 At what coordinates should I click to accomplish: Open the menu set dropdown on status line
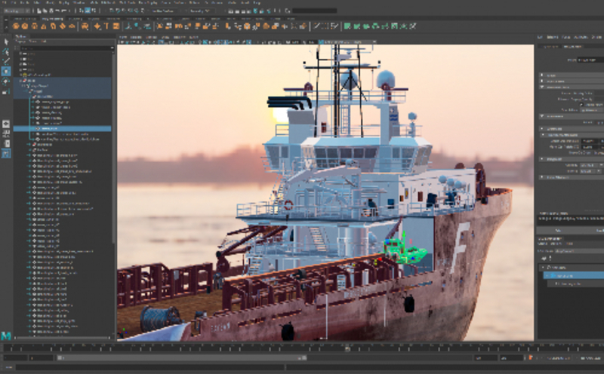tap(16, 11)
